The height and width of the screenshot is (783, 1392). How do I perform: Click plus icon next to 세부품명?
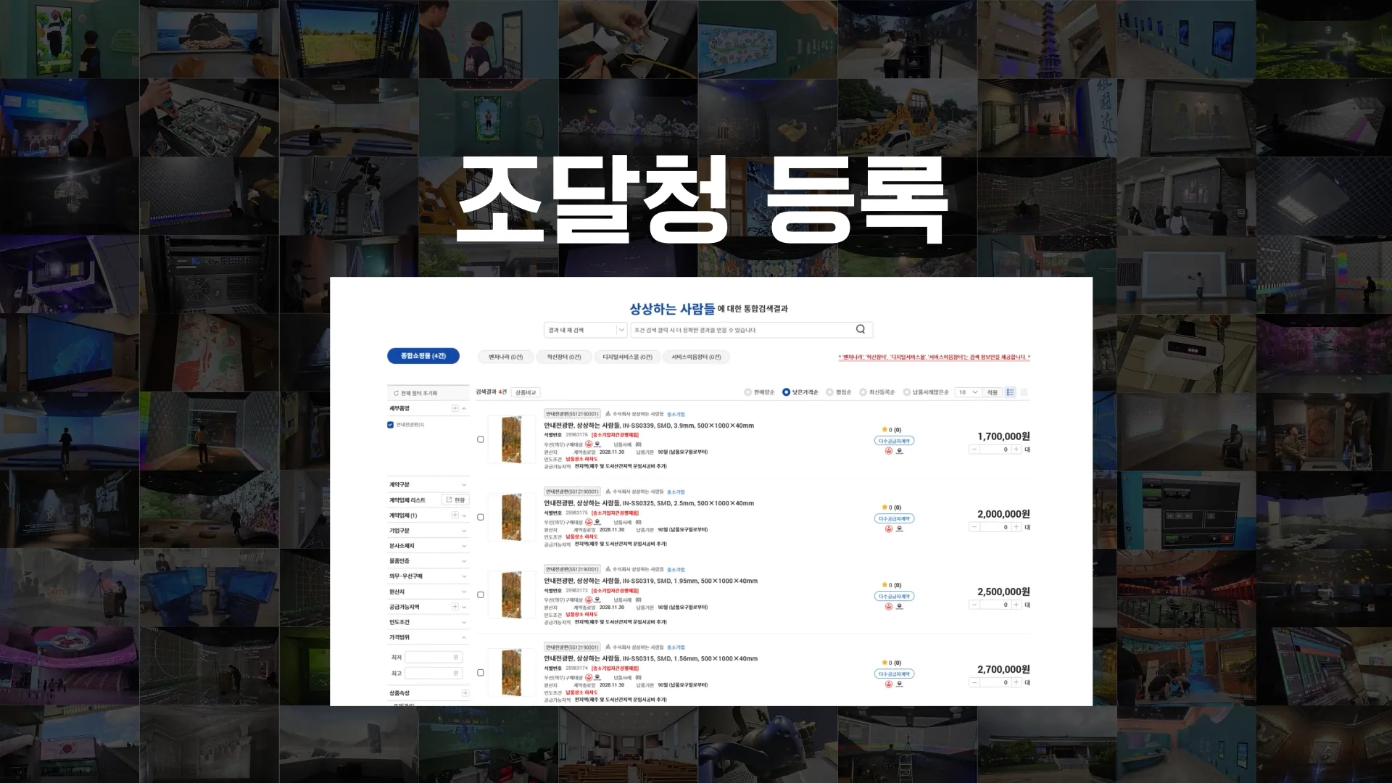point(455,408)
